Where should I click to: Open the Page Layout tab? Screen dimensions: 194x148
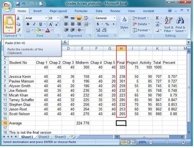[58, 11]
